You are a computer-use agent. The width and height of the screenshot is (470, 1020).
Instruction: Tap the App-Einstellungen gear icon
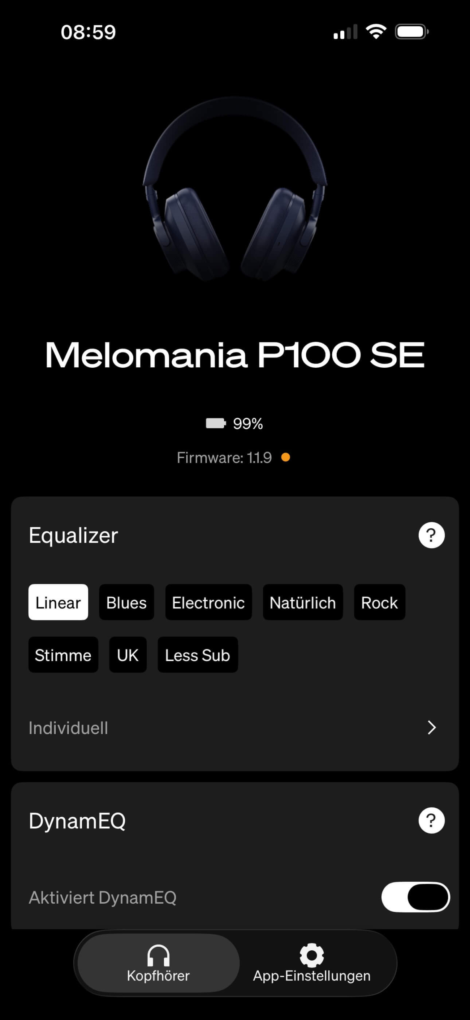pos(312,955)
